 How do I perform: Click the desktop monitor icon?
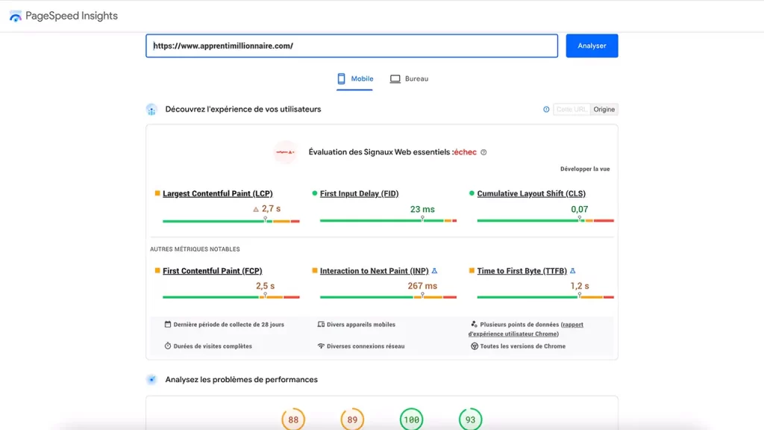coord(395,78)
